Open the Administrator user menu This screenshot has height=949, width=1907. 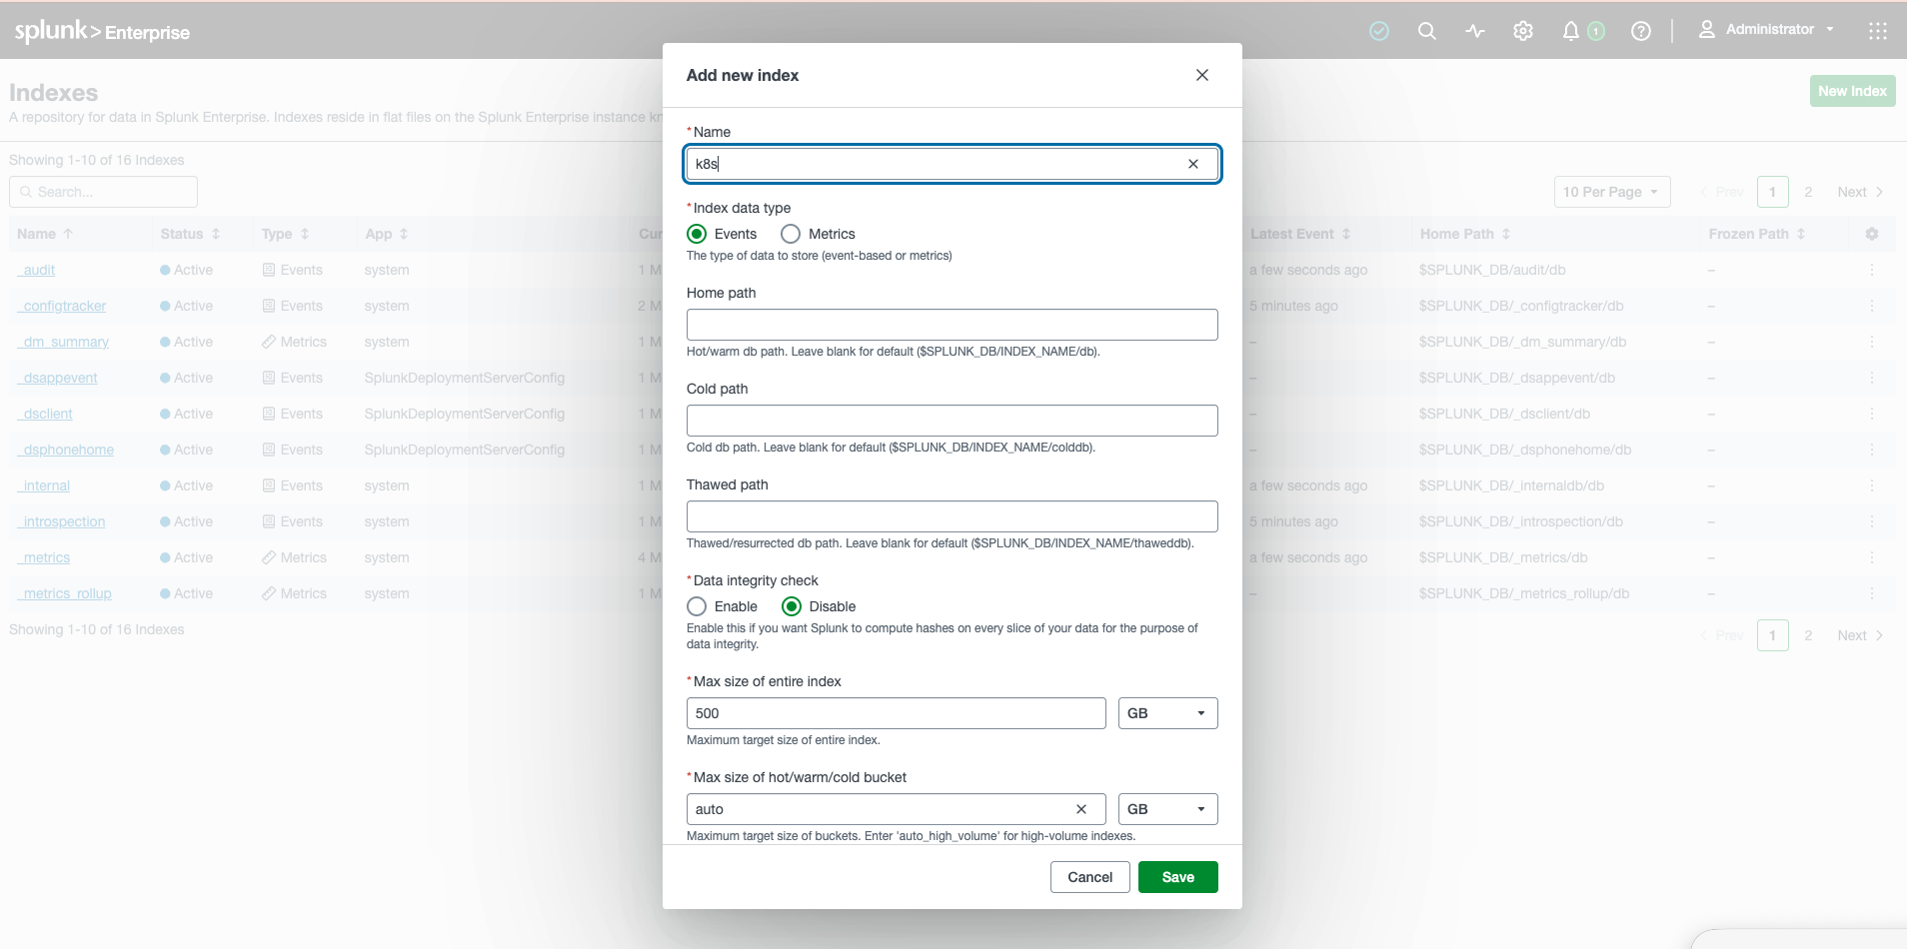coord(1766,30)
